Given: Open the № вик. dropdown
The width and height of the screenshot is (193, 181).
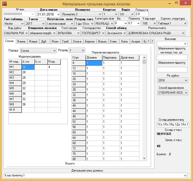Looking at the screenshot, I should (x=33, y=14).
